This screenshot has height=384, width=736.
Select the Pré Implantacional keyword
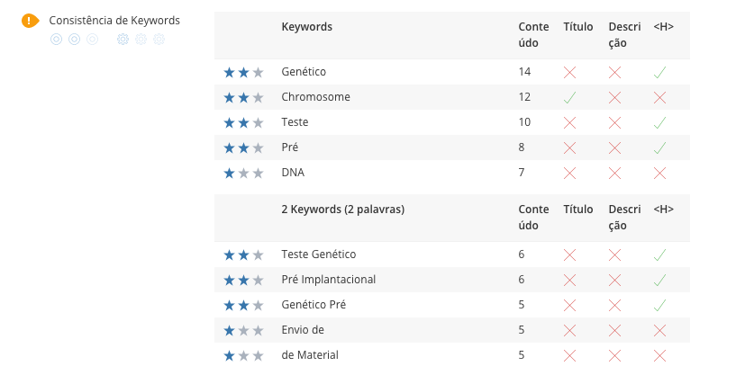tap(329, 280)
